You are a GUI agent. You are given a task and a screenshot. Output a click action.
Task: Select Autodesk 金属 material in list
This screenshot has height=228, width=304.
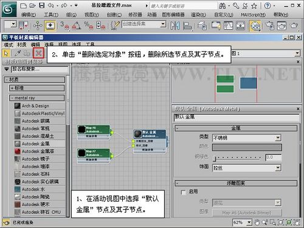40,143
